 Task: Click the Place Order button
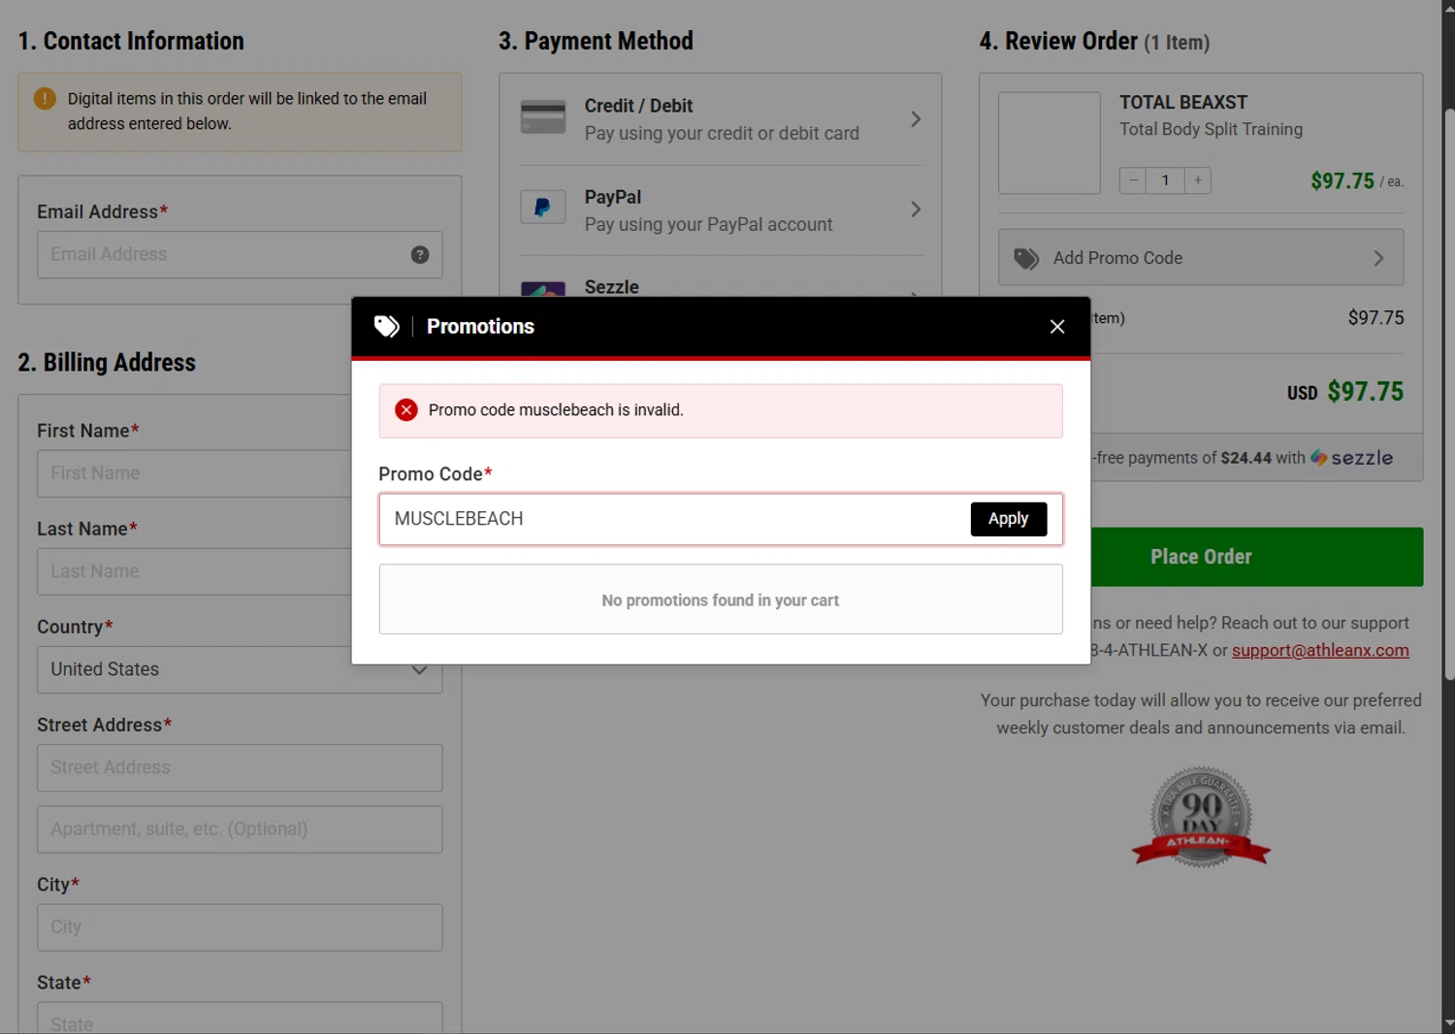[1257, 557]
